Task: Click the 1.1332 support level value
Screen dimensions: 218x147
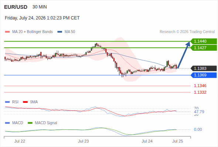Action: point(200,92)
